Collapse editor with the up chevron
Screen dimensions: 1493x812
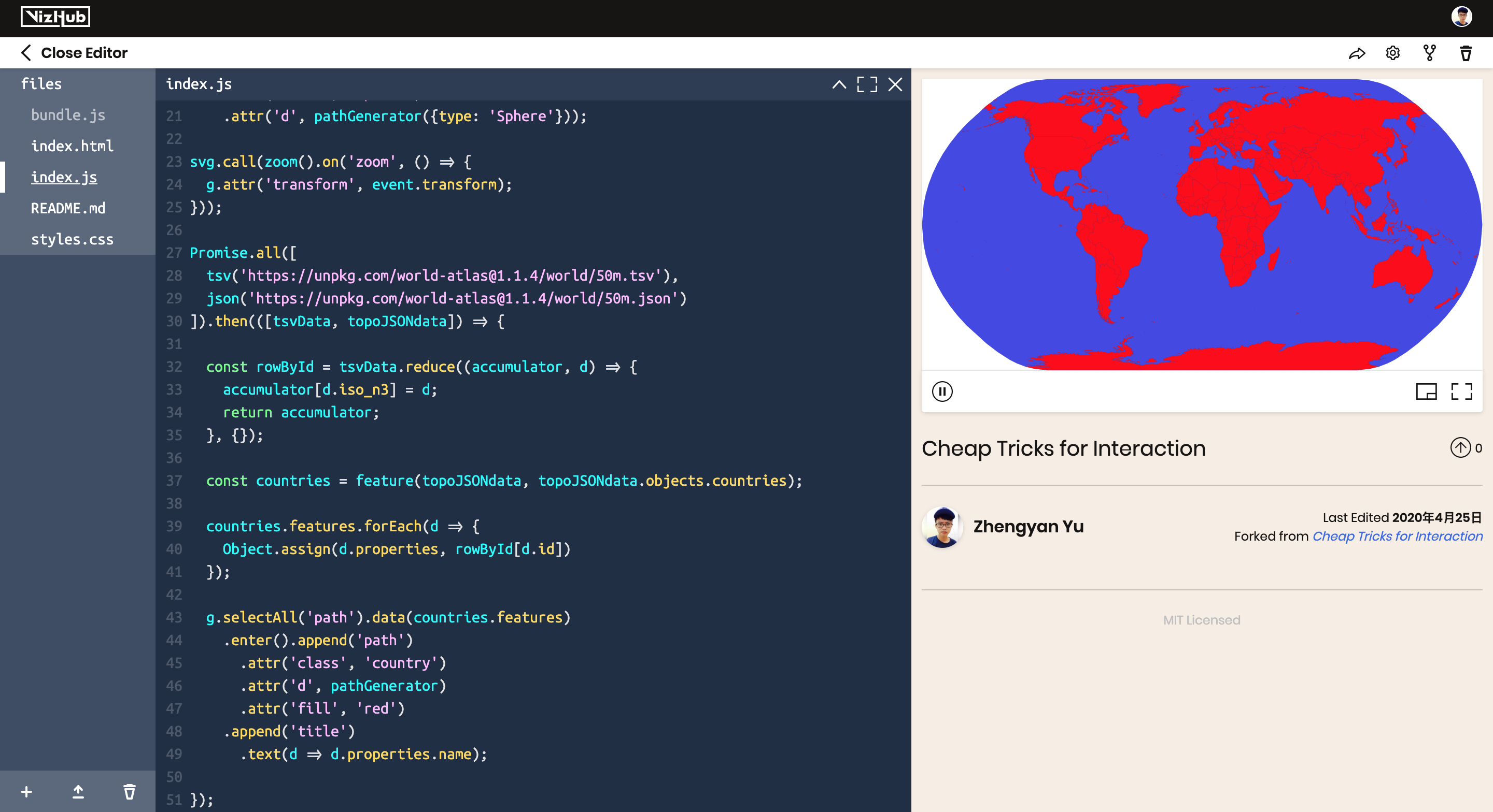pos(839,84)
